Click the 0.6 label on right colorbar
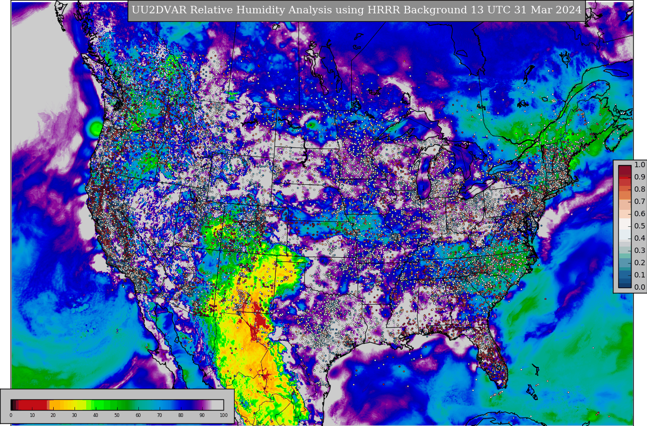 coord(640,214)
